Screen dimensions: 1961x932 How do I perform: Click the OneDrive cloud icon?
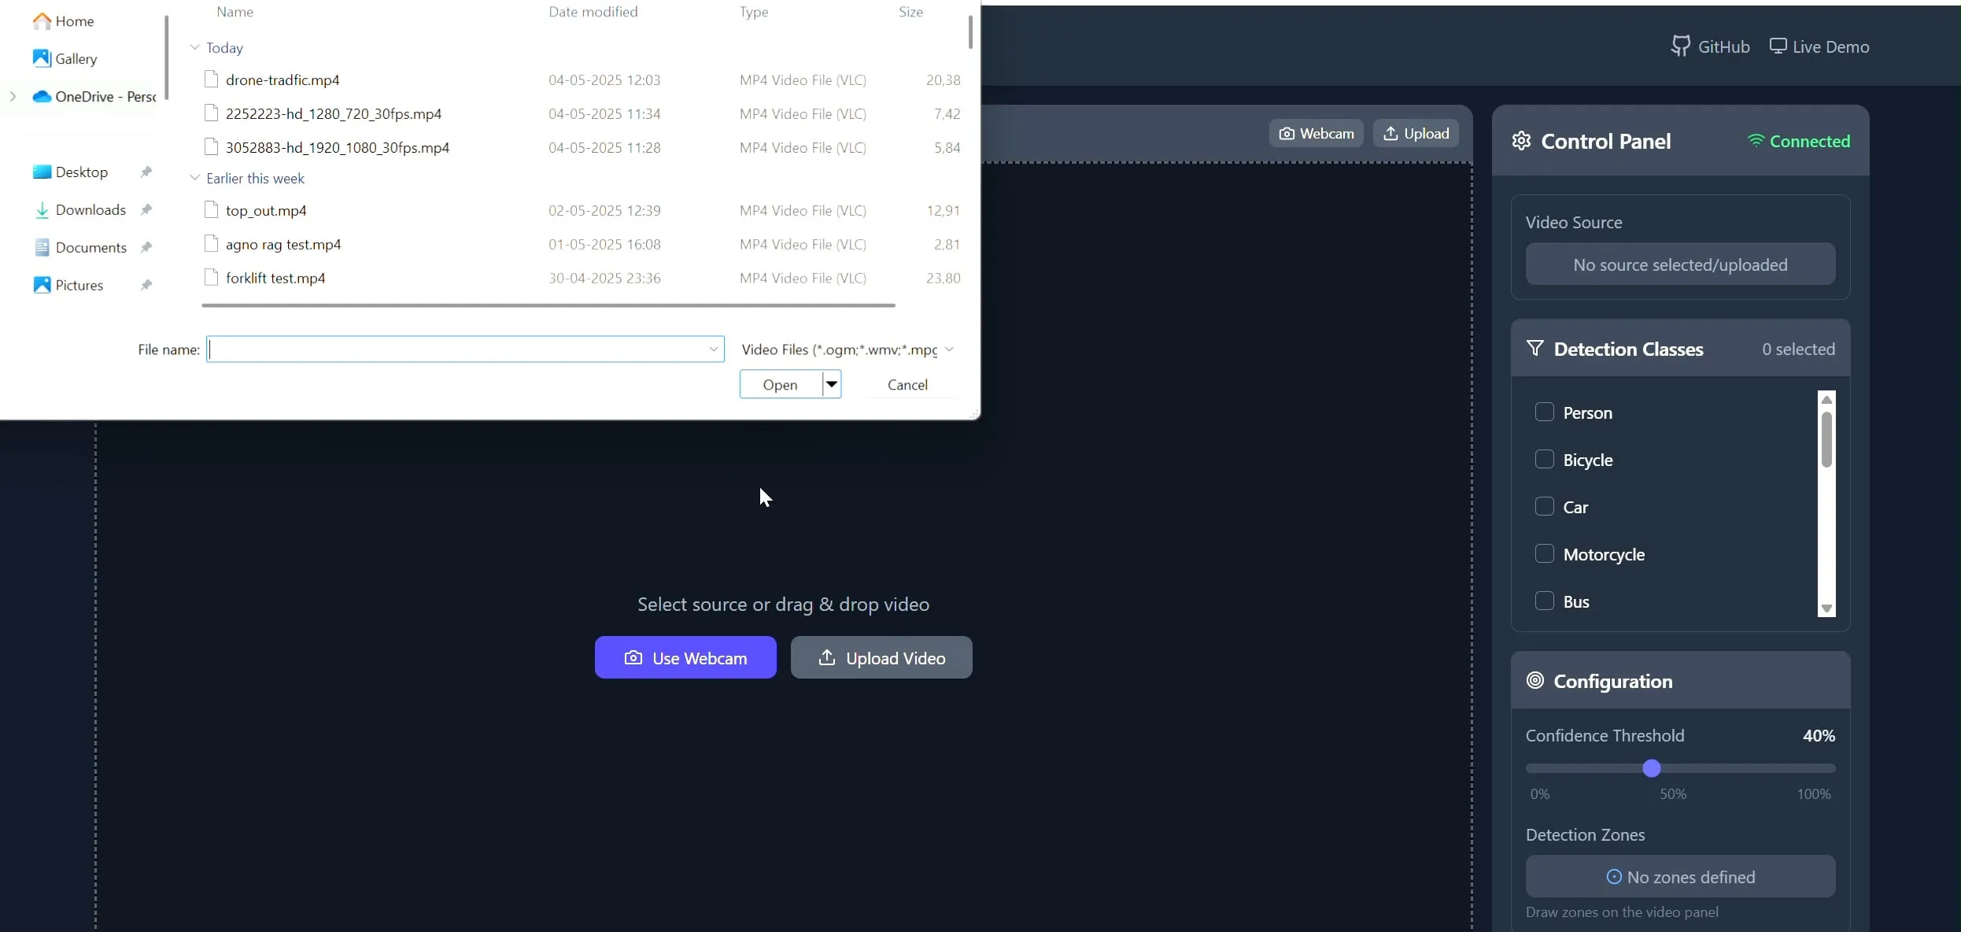coord(42,97)
